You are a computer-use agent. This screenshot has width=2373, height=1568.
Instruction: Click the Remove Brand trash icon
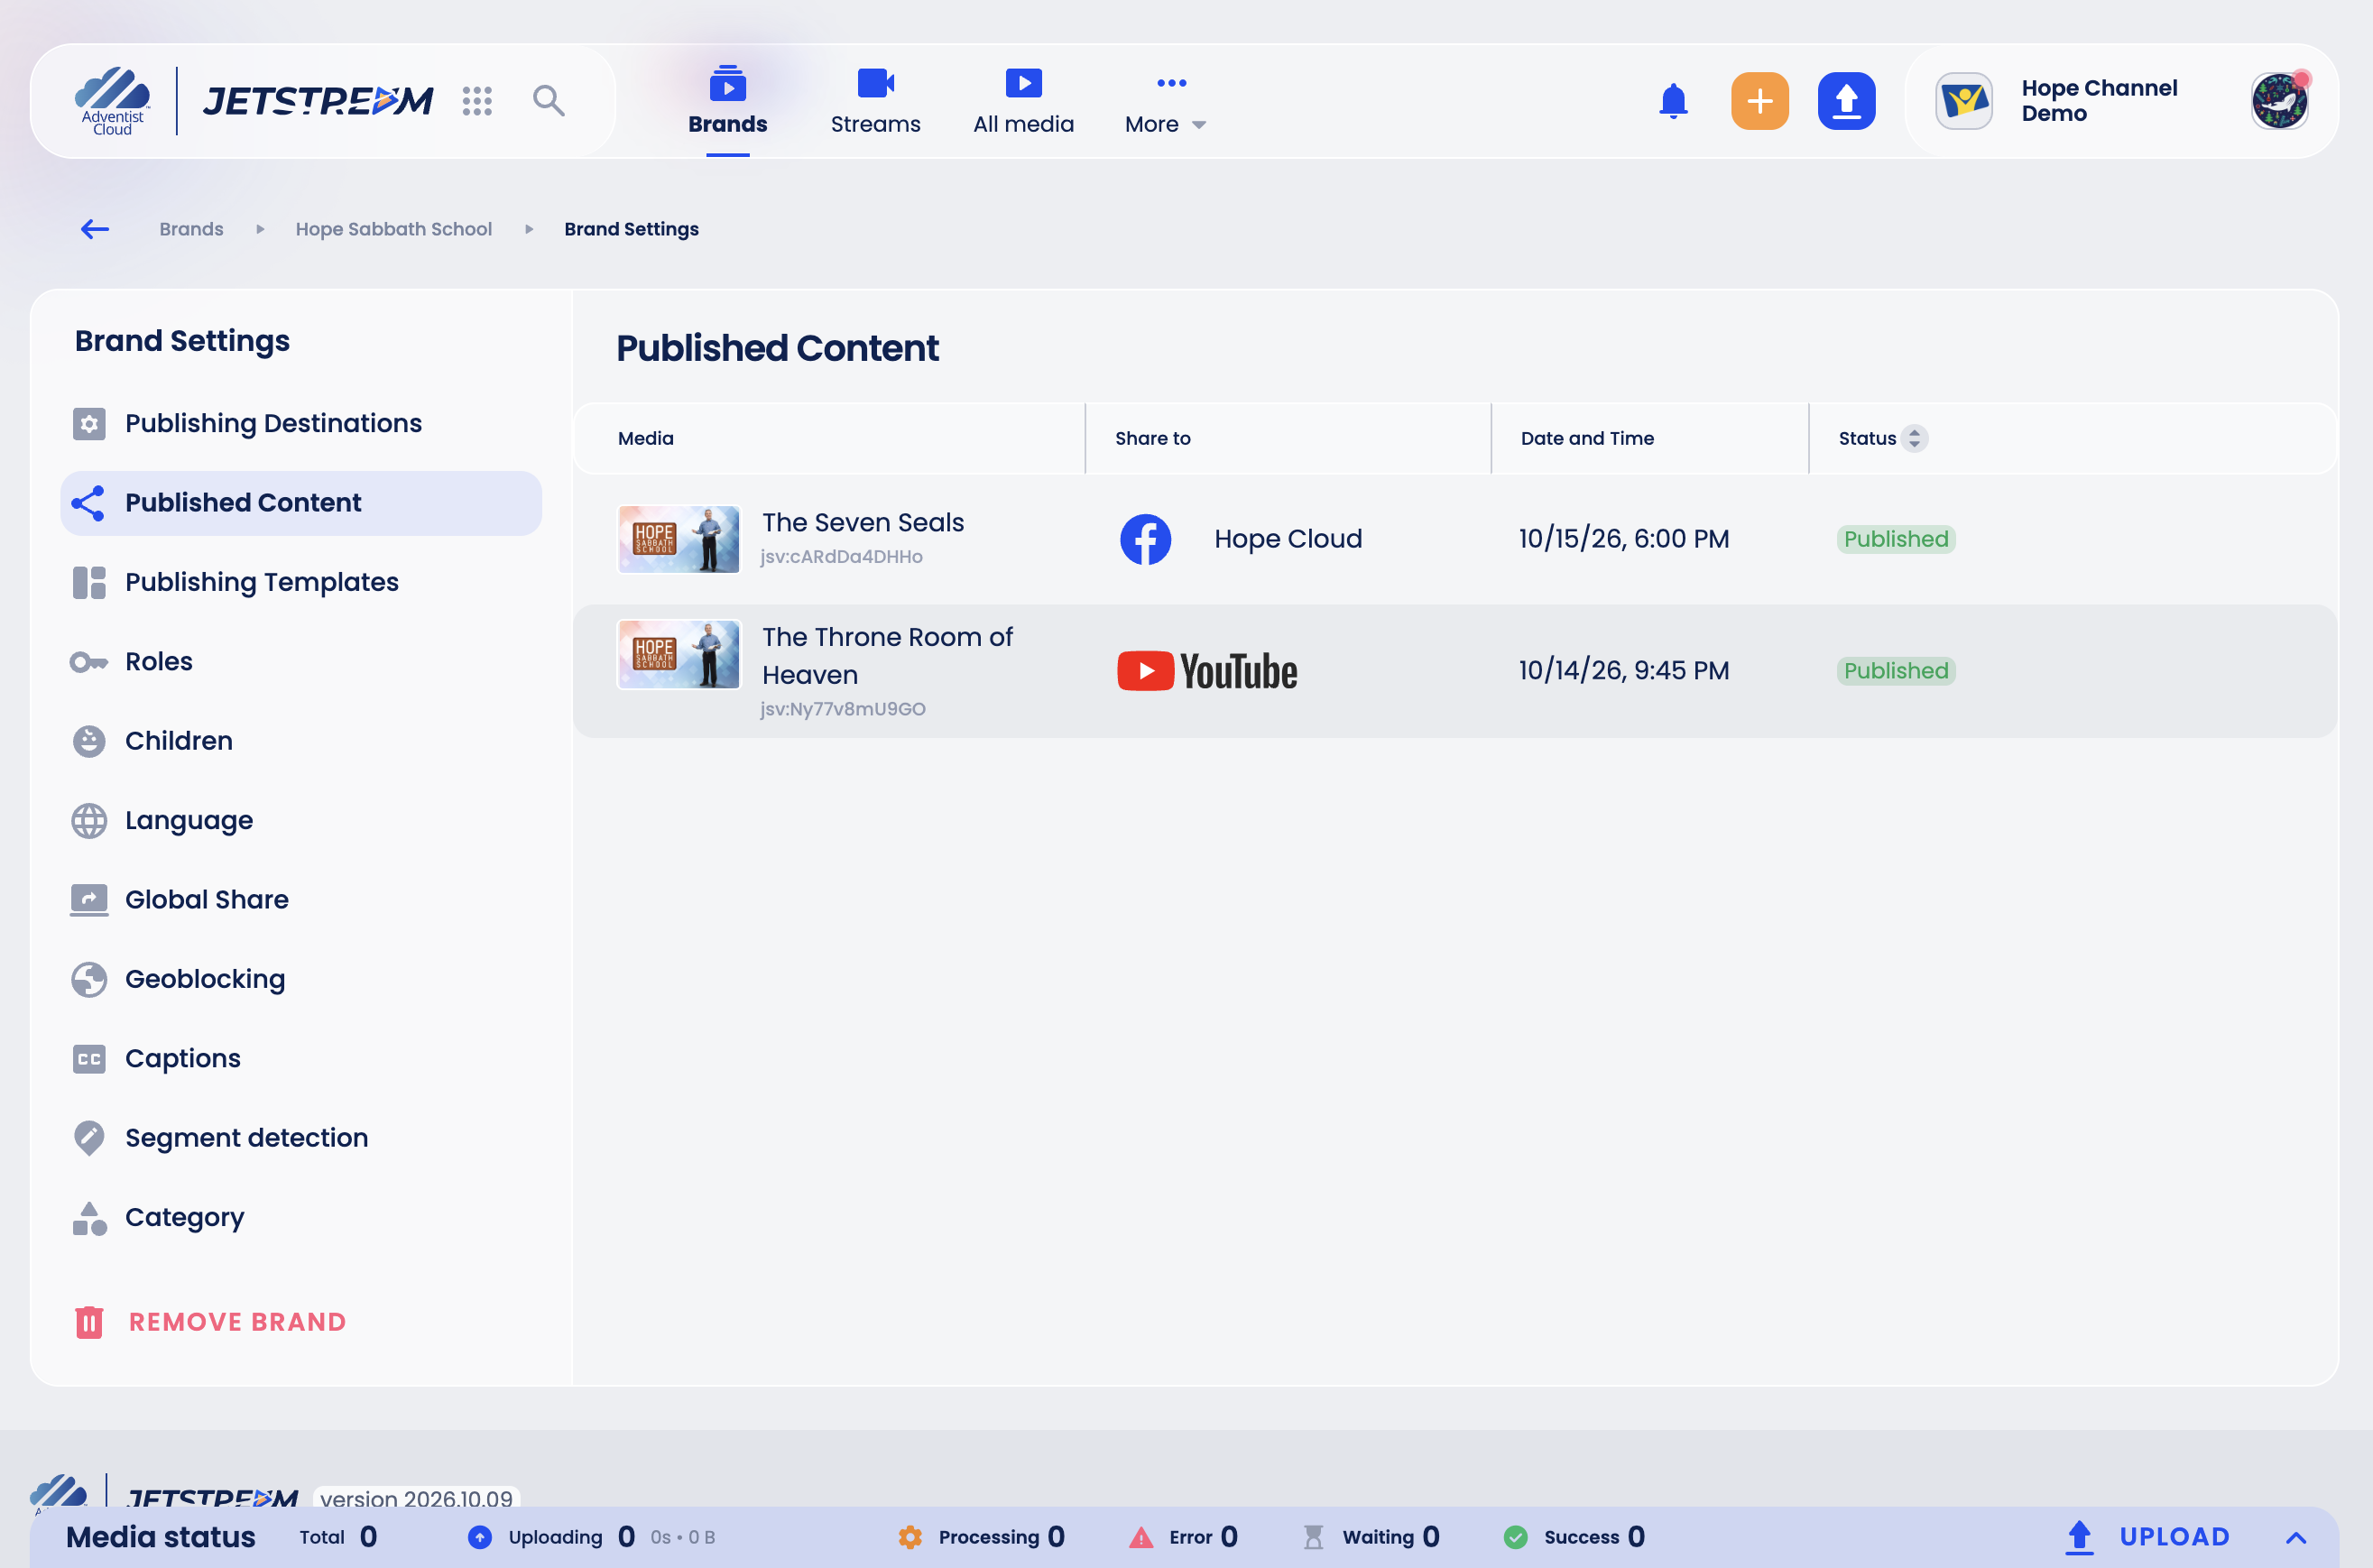point(89,1322)
